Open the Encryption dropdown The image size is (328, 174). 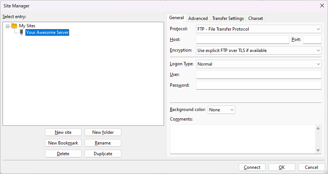pyautogui.click(x=259, y=50)
